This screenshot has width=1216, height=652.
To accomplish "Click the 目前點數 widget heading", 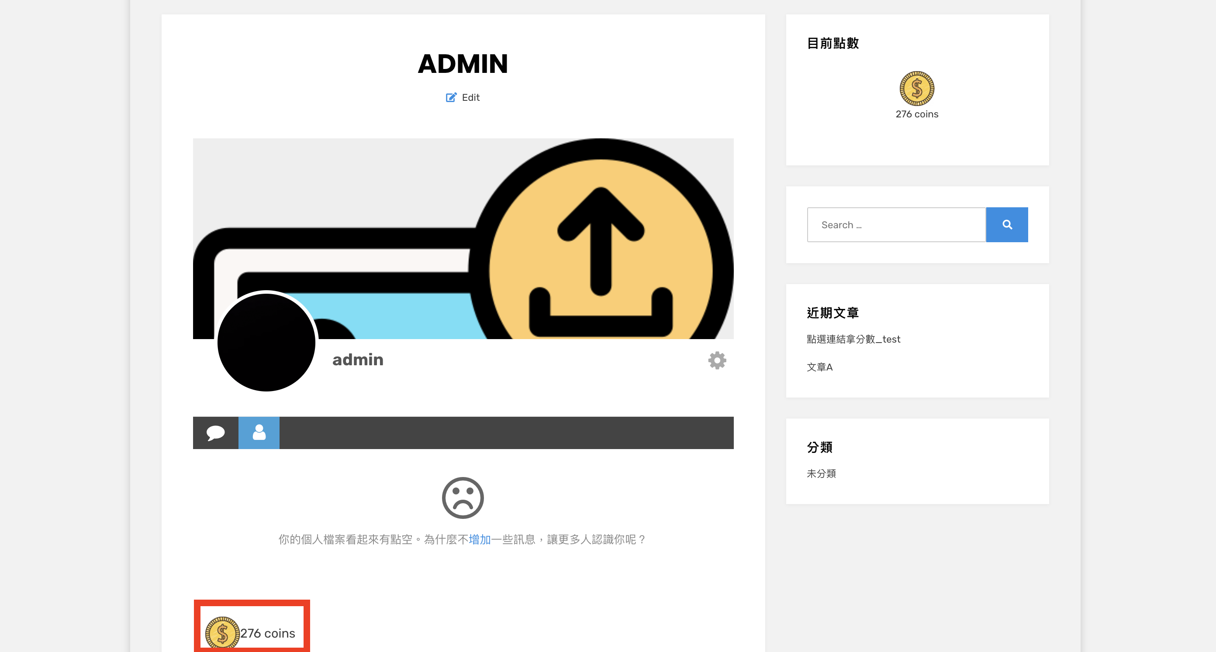I will pyautogui.click(x=833, y=43).
